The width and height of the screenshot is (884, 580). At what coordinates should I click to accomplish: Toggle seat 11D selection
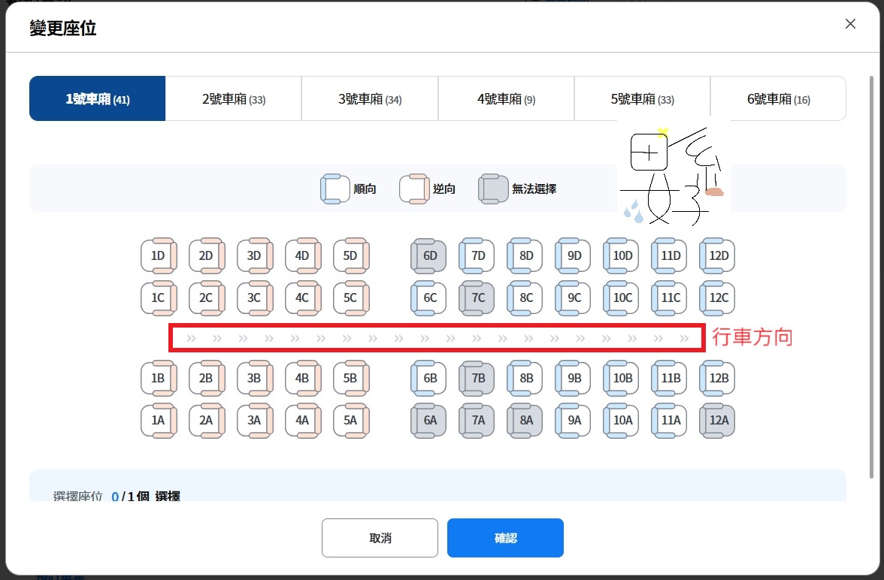(x=669, y=255)
